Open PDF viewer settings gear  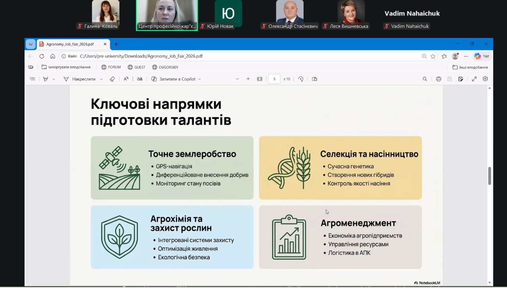pos(485,79)
